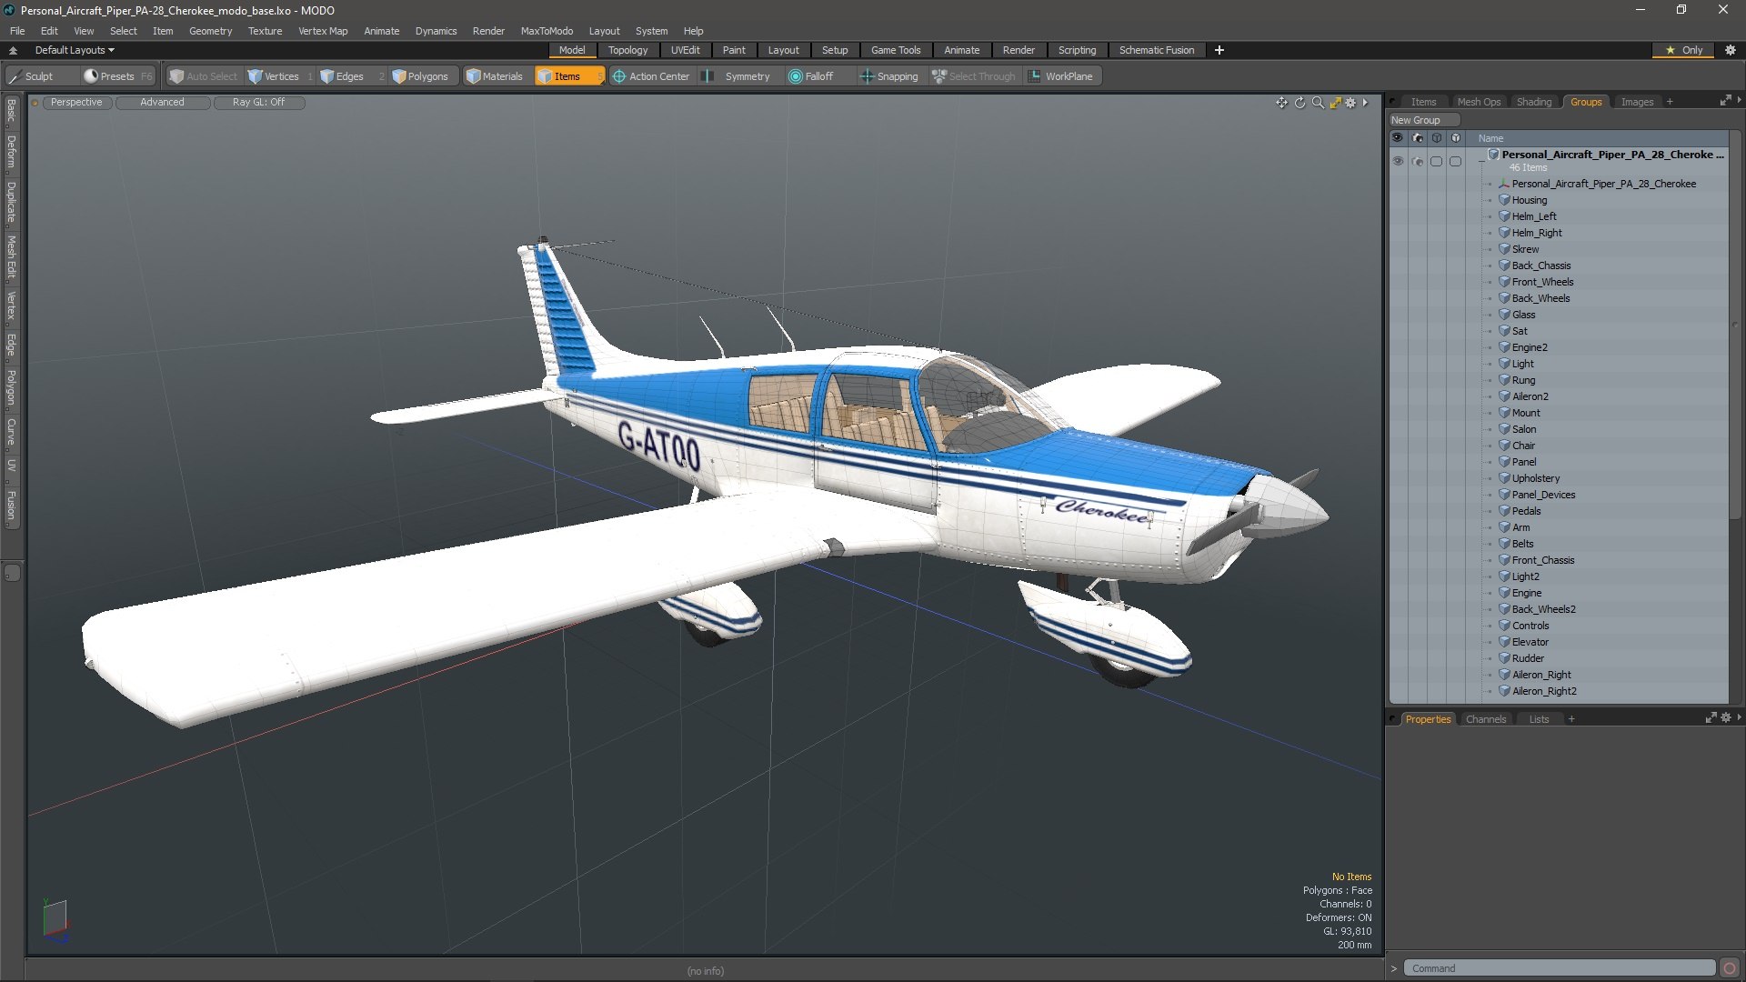Switch to the Shading panel tab
The height and width of the screenshot is (982, 1746).
pos(1533,102)
